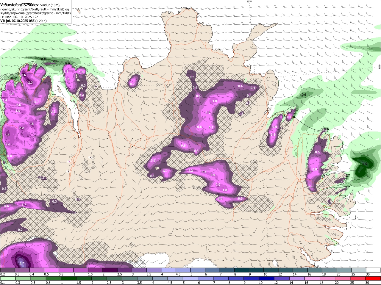The height and width of the screenshot is (285, 381).
Task: Click the 2.5 rain value in dark green core
Action: (364, 164)
